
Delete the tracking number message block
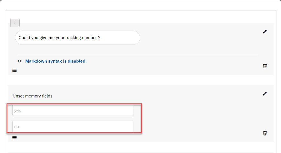pyautogui.click(x=265, y=66)
